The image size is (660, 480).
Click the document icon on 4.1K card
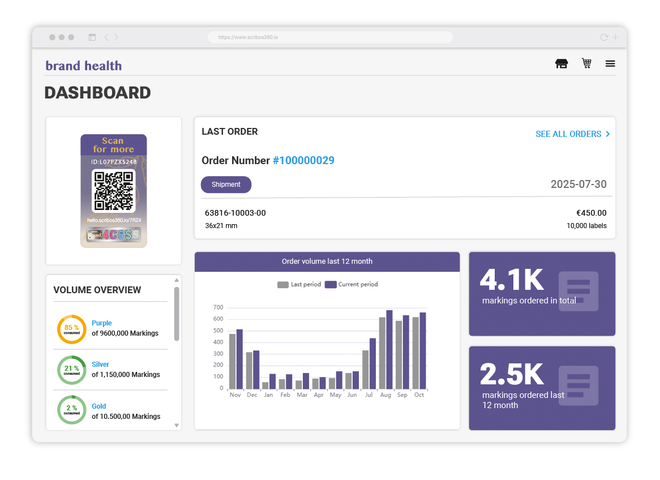click(x=578, y=291)
